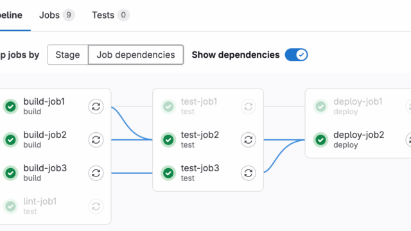Switch to the Tests tab

(110, 15)
